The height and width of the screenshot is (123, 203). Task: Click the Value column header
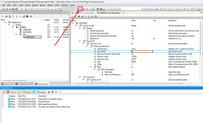point(133,21)
